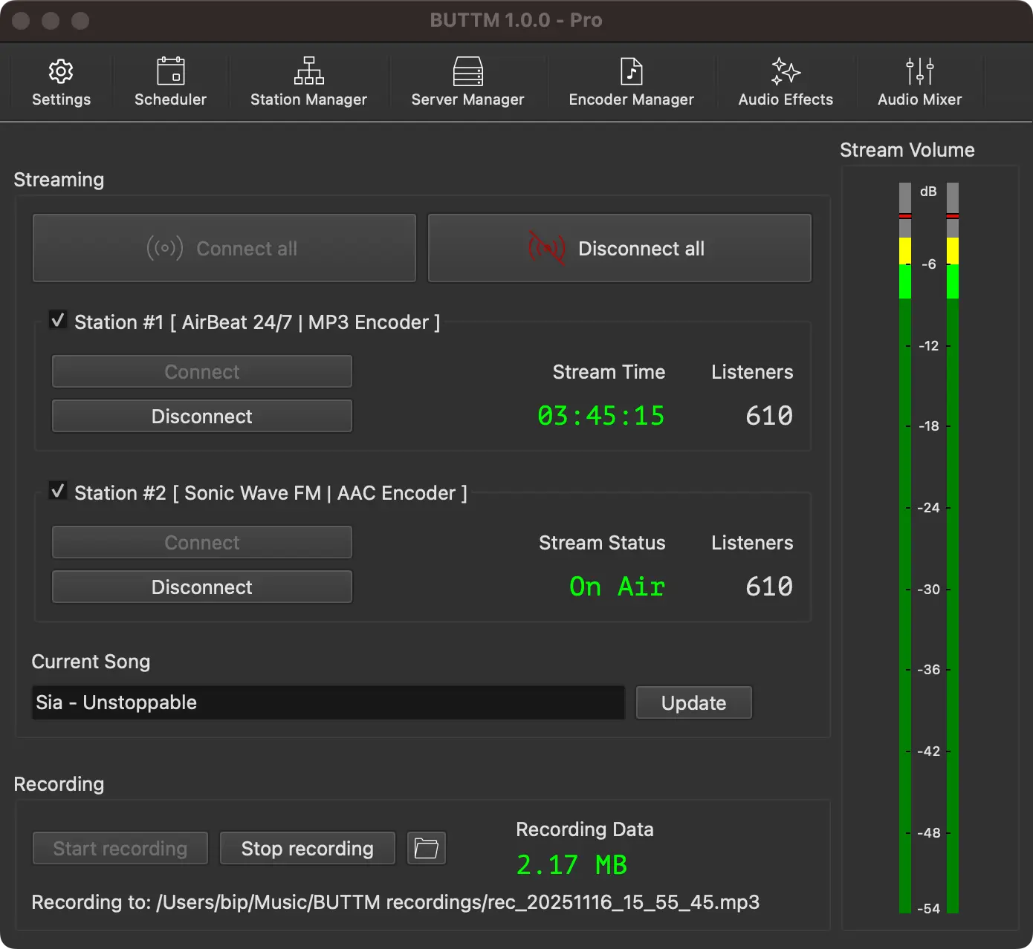Toggle the Station #1 Stream Time display

click(x=600, y=416)
